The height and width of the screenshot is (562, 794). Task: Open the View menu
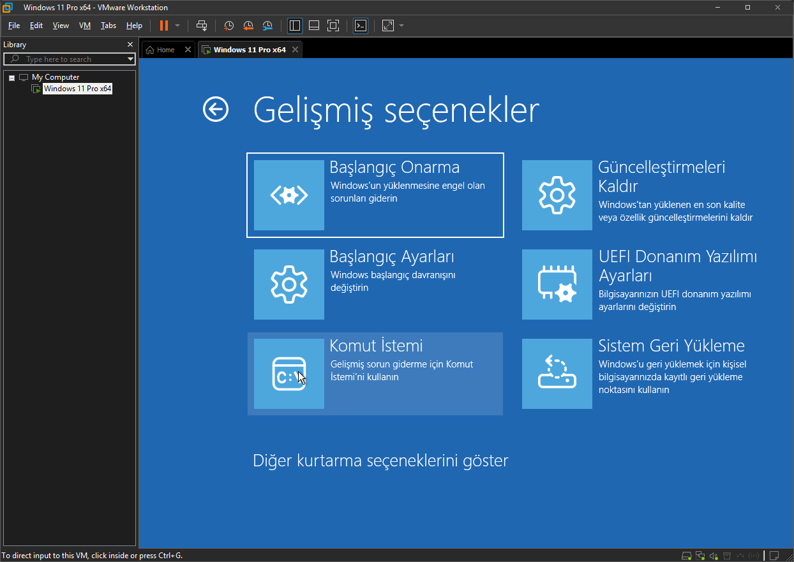pos(61,26)
